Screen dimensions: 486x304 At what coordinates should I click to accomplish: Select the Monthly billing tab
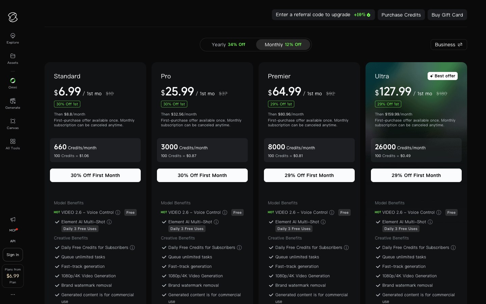coord(283,45)
